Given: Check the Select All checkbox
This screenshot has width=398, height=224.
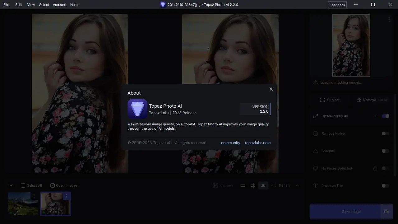Looking at the screenshot, I should tap(23, 185).
